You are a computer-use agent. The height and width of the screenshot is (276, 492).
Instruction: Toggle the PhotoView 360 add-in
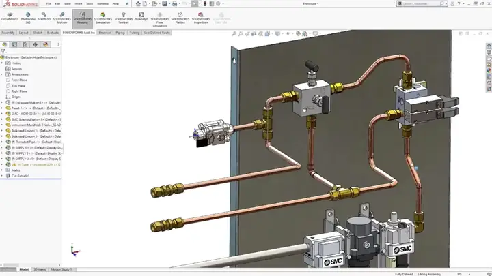coord(28,18)
